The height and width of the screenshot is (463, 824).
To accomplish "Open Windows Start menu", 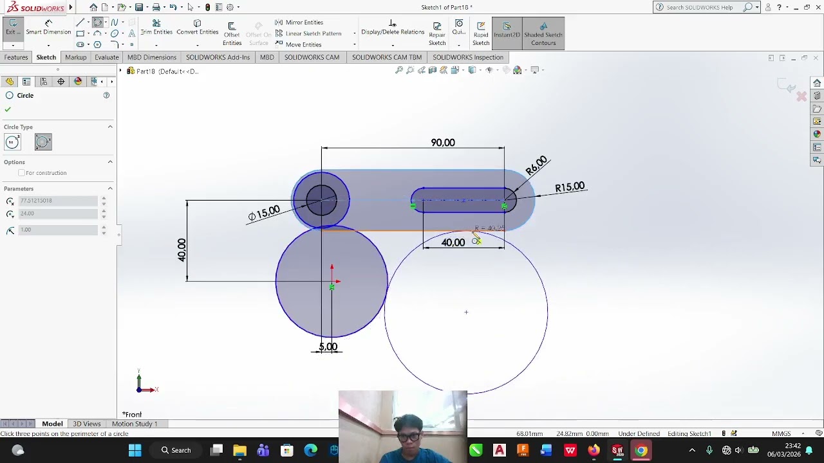I will (x=135, y=450).
